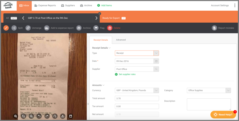Click the Flag icon
Screen dimensions: 239x121
[96, 28]
